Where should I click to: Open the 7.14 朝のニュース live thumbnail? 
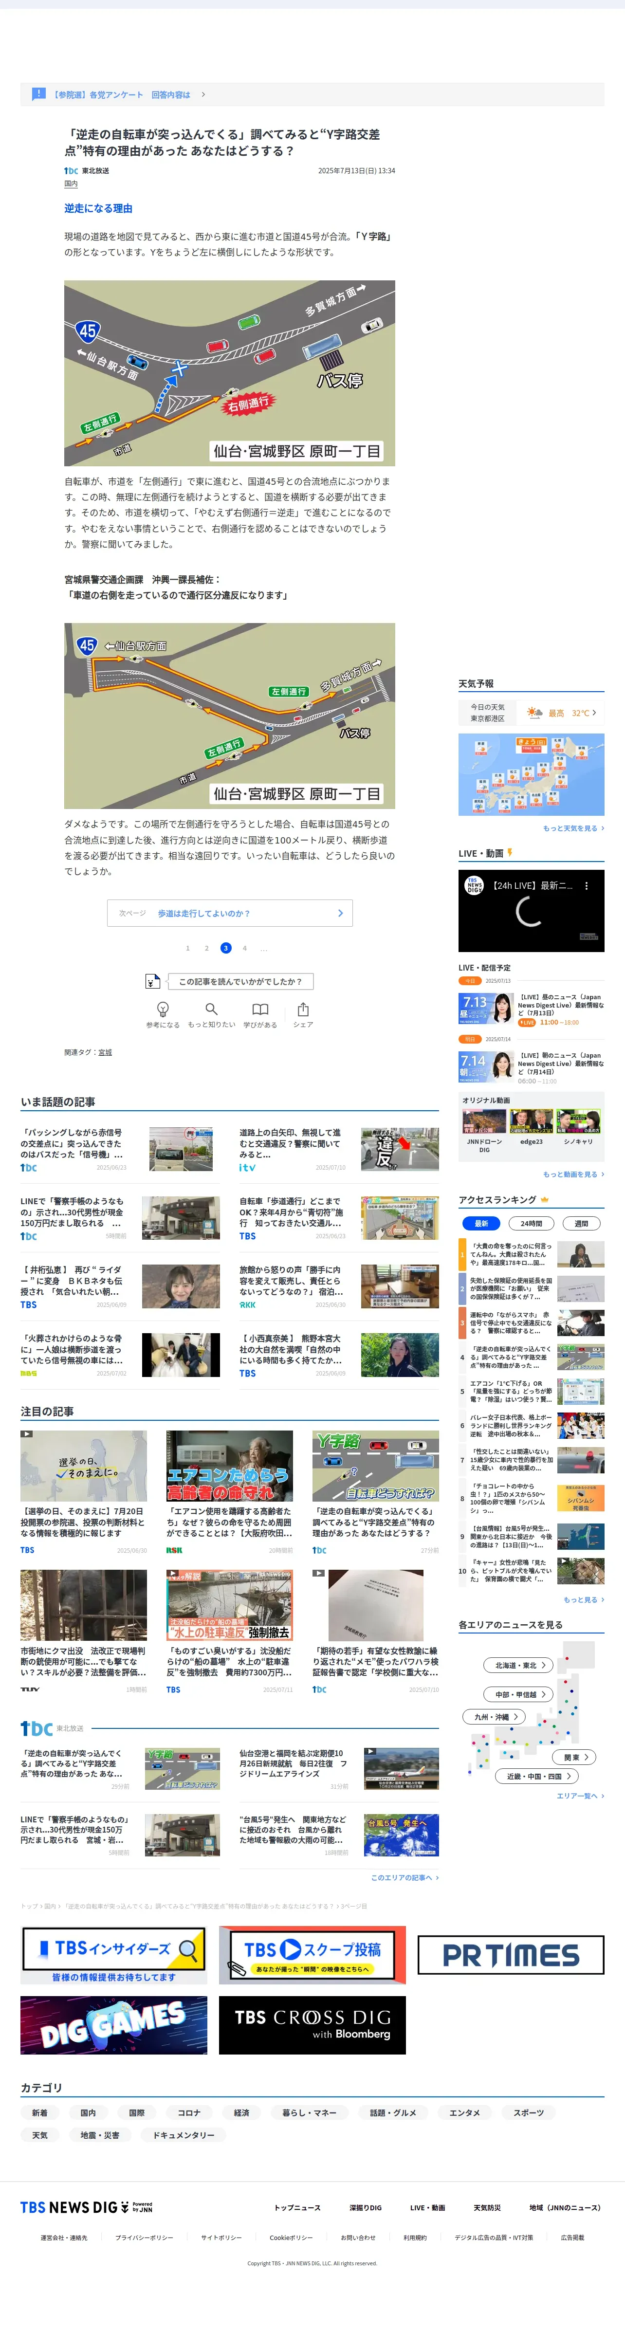(x=486, y=1066)
